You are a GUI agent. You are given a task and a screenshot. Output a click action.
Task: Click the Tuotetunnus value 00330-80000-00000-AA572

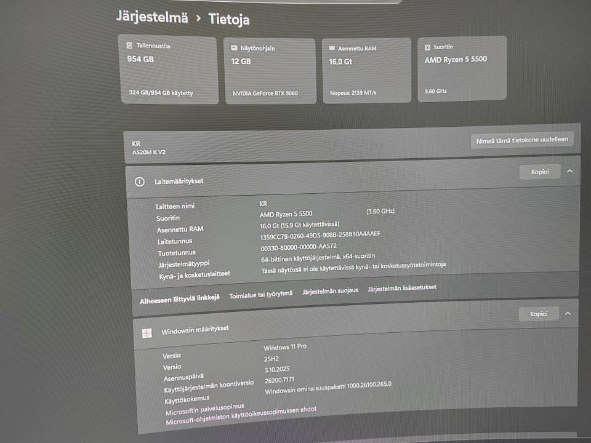pyautogui.click(x=299, y=247)
